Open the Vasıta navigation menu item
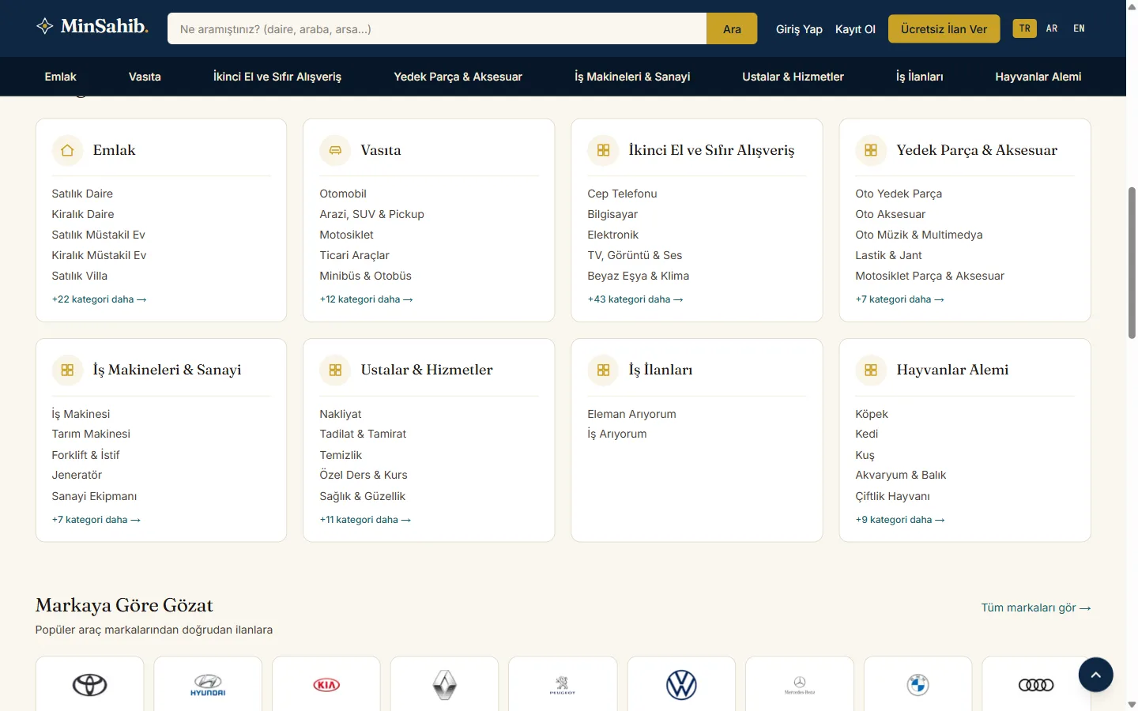This screenshot has height=711, width=1138. click(x=145, y=77)
